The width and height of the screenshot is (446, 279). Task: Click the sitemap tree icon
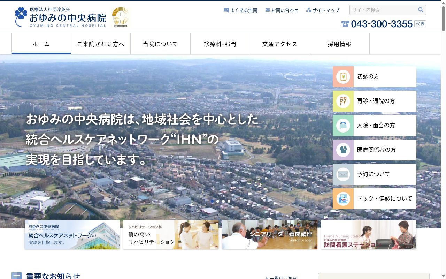(x=309, y=10)
